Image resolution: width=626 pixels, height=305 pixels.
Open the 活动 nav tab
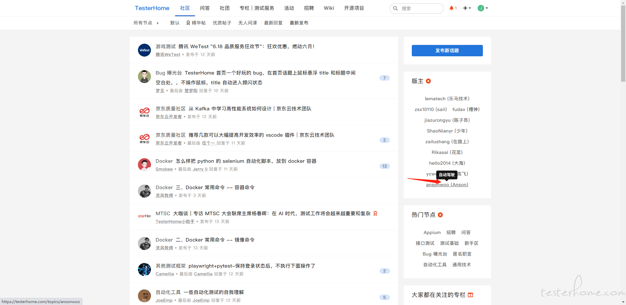point(289,8)
